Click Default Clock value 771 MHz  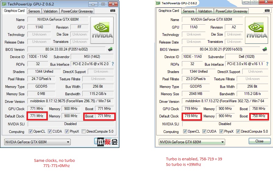click(x=37, y=116)
